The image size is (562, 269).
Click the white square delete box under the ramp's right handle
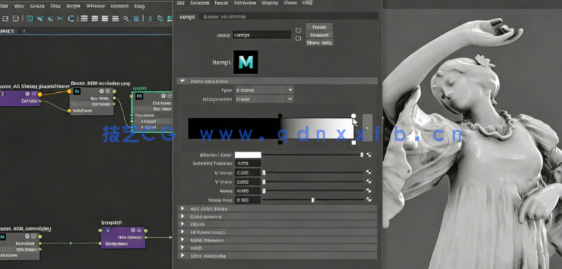[354, 143]
